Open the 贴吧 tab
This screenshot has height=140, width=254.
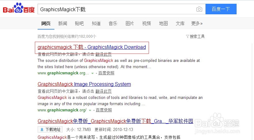79,24
